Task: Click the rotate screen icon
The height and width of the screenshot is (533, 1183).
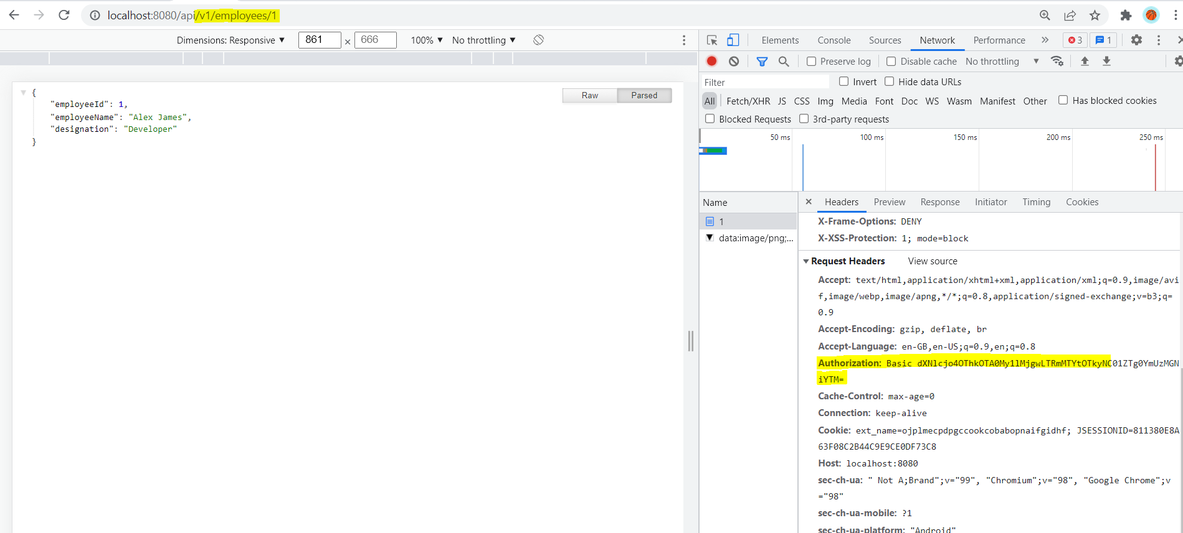Action: point(539,40)
